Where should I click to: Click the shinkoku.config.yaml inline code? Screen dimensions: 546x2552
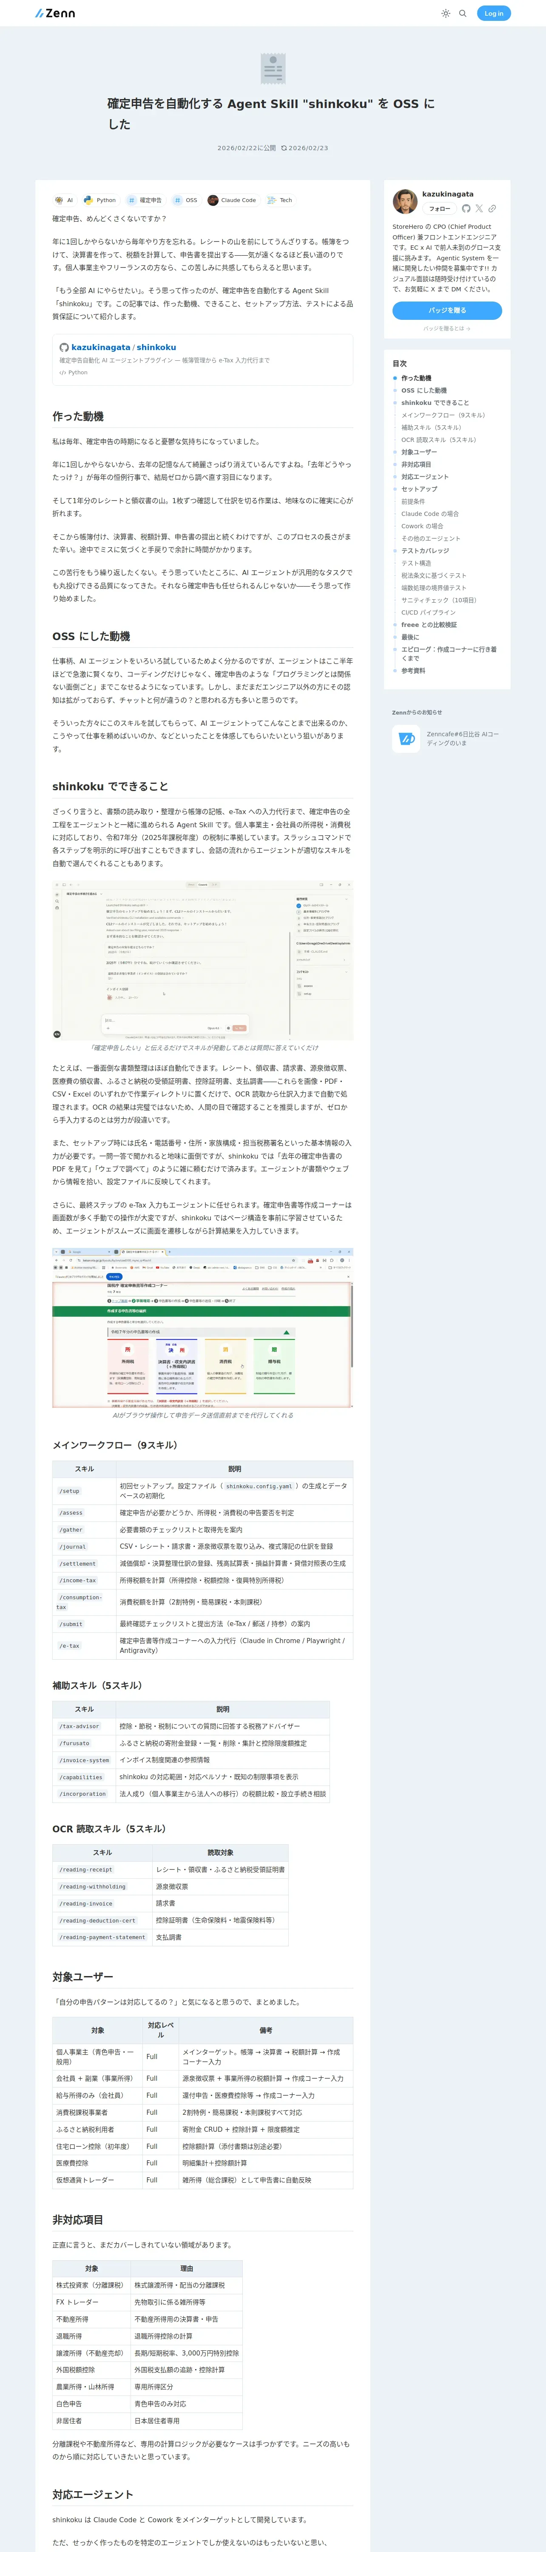259,1486
